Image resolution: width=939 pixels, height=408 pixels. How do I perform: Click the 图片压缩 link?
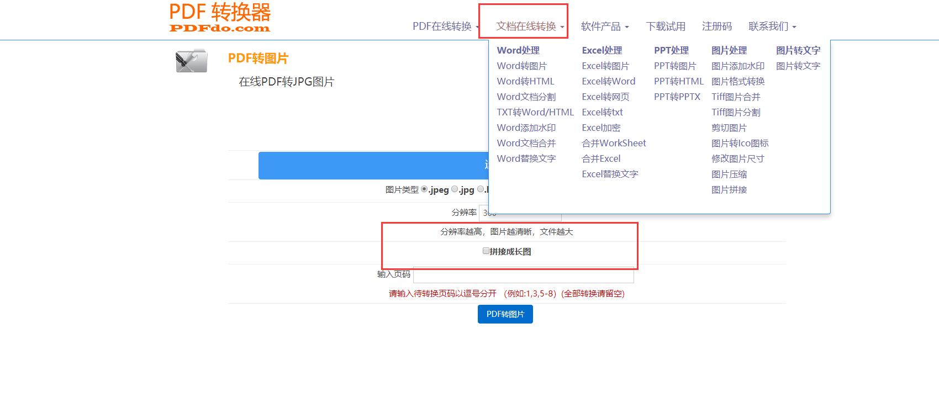click(x=729, y=174)
